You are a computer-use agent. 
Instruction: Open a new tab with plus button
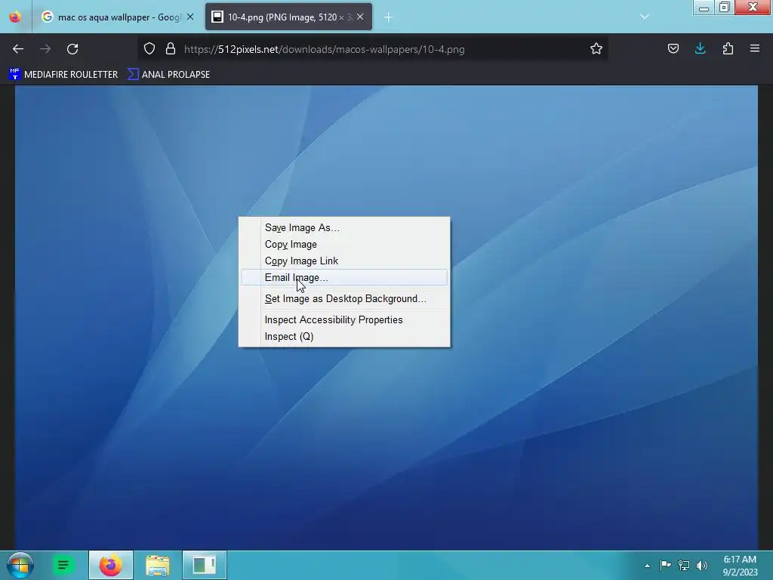(389, 17)
